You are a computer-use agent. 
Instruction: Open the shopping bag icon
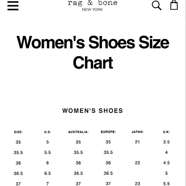pos(174,5)
